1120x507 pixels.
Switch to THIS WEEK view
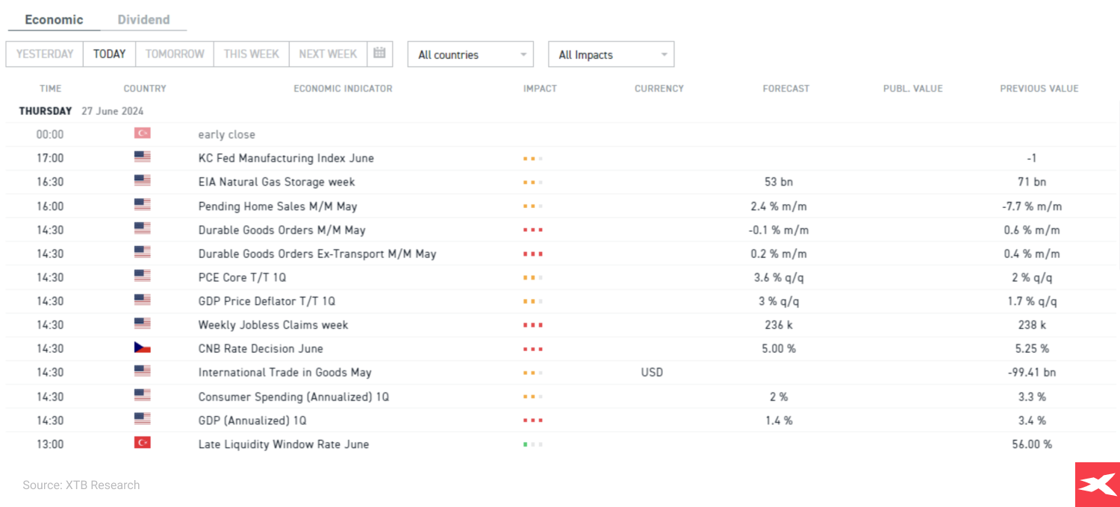[x=251, y=54]
